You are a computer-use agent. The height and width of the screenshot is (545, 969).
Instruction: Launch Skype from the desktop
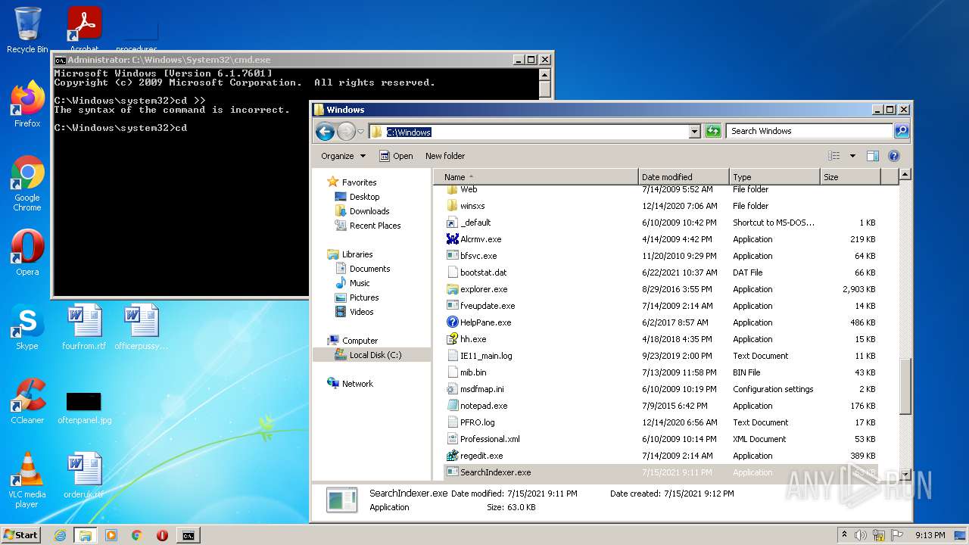click(27, 327)
